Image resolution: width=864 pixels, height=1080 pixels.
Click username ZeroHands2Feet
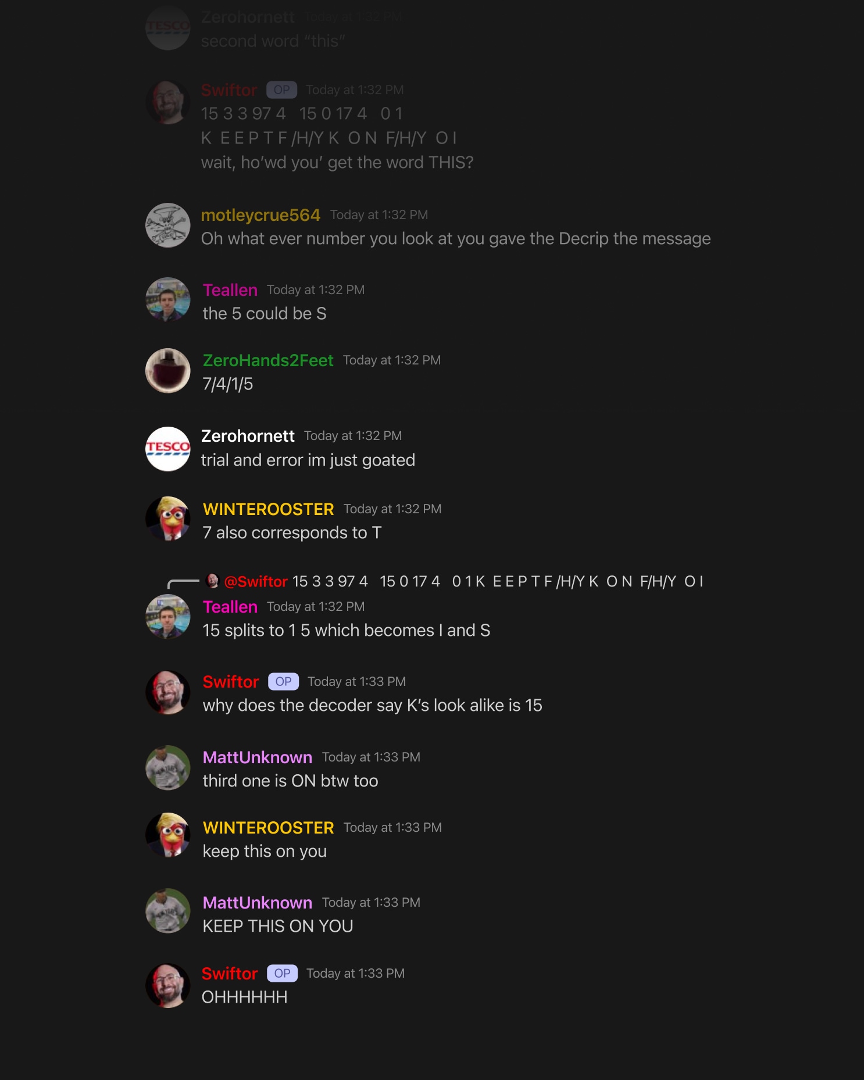click(x=268, y=360)
